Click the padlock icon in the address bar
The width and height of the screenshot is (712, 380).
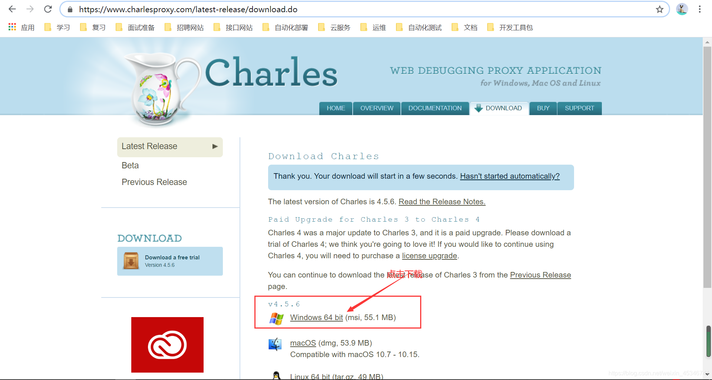[x=70, y=9]
